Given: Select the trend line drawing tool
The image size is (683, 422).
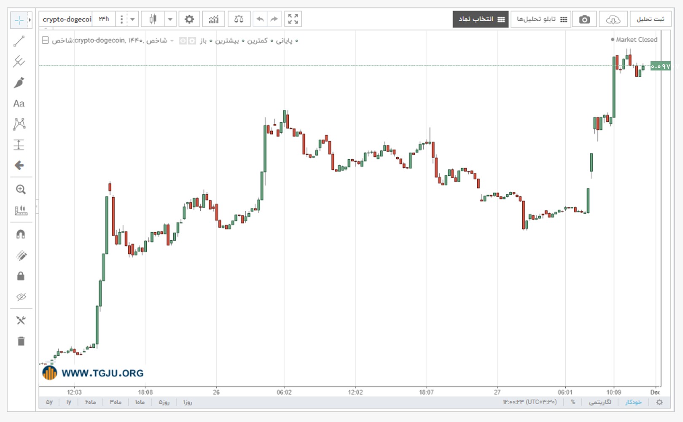Looking at the screenshot, I should pyautogui.click(x=19, y=41).
